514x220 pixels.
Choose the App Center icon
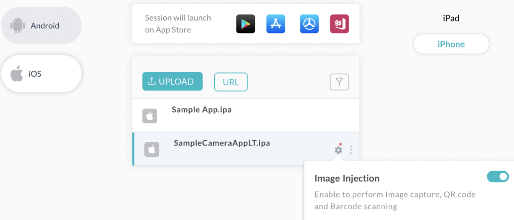339,24
